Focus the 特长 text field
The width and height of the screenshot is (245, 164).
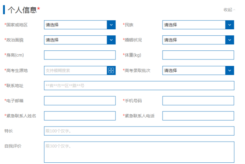139,131
